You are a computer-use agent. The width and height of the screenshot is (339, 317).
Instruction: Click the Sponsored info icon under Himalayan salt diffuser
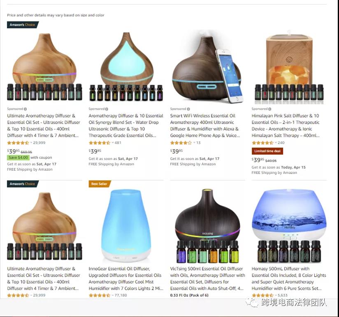click(x=270, y=109)
